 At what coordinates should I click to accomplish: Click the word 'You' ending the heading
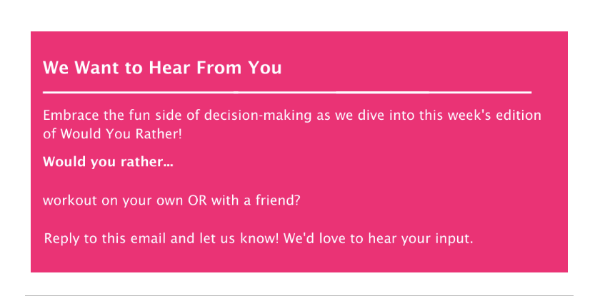[x=265, y=68]
